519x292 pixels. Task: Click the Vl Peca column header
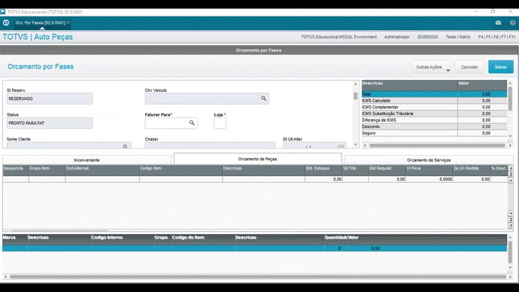[x=429, y=170]
